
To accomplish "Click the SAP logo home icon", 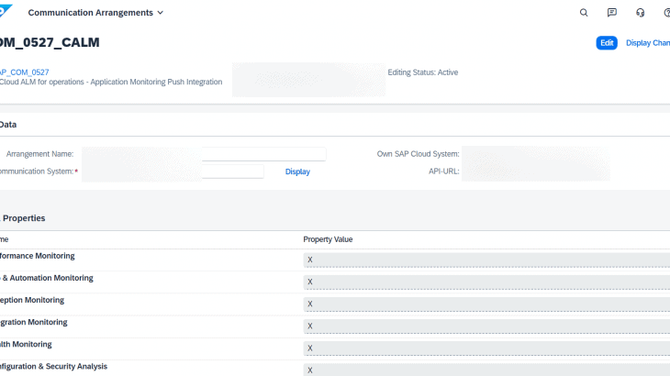I will tap(6, 11).
